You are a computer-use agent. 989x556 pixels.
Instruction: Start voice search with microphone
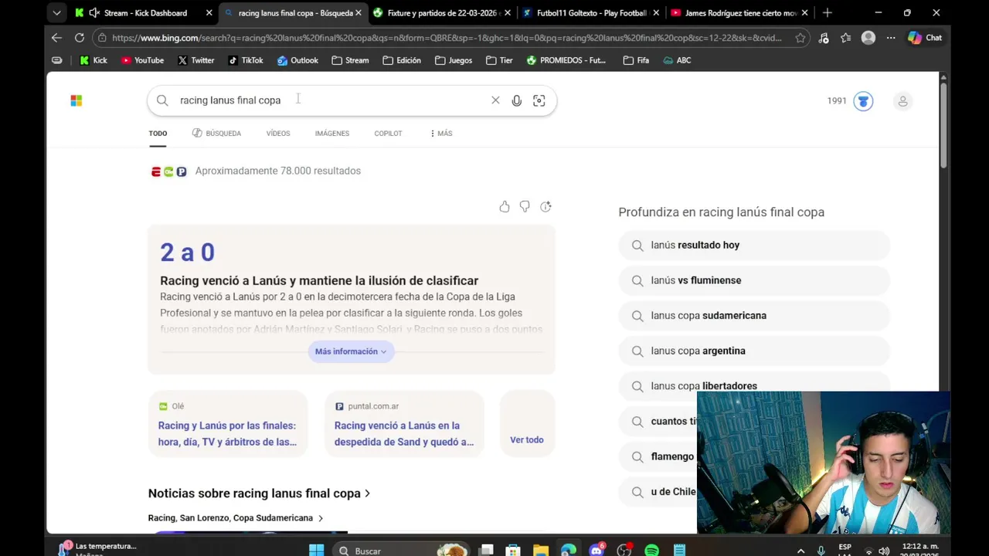[x=517, y=100]
